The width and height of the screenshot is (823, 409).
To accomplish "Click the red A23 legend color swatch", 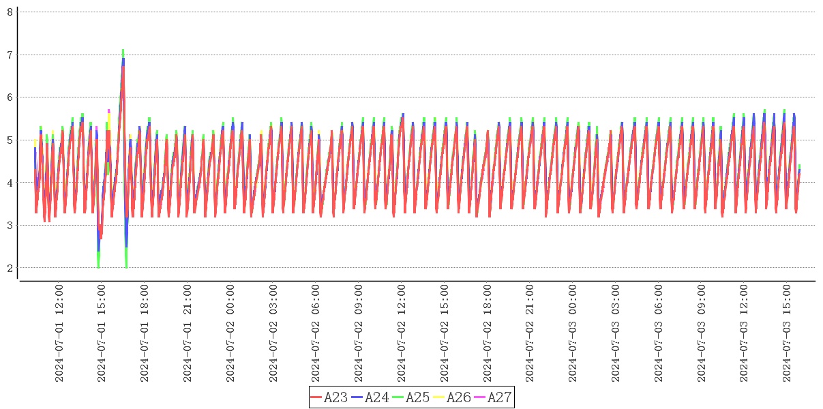I will tap(316, 397).
